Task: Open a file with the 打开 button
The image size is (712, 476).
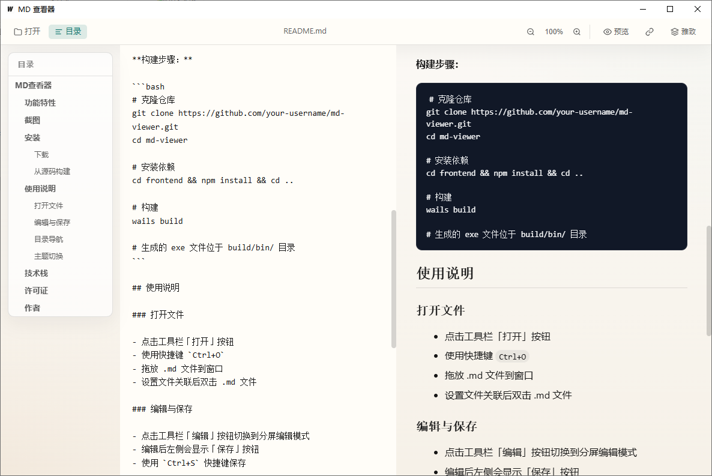Action: 27,31
